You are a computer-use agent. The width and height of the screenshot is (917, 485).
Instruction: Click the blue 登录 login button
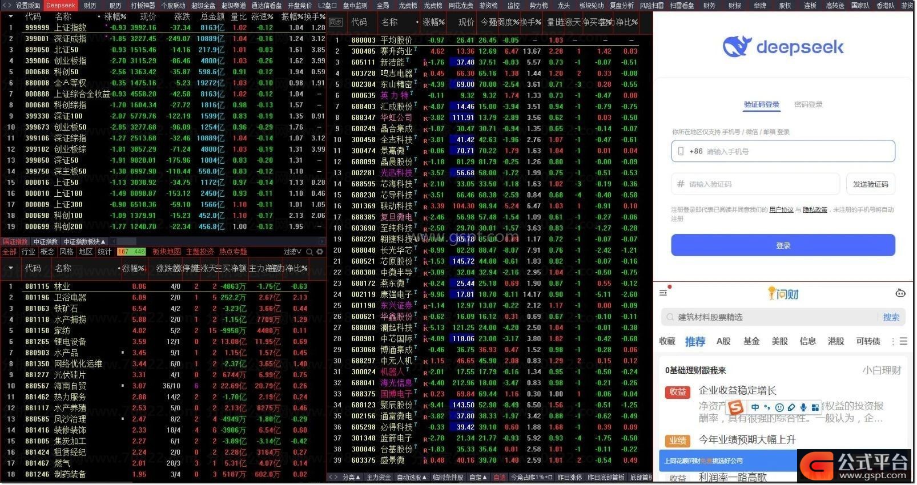pos(783,245)
